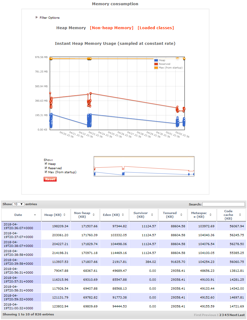The image size is (247, 320).
Task: Sort table by Date column
Action: pos(21,215)
